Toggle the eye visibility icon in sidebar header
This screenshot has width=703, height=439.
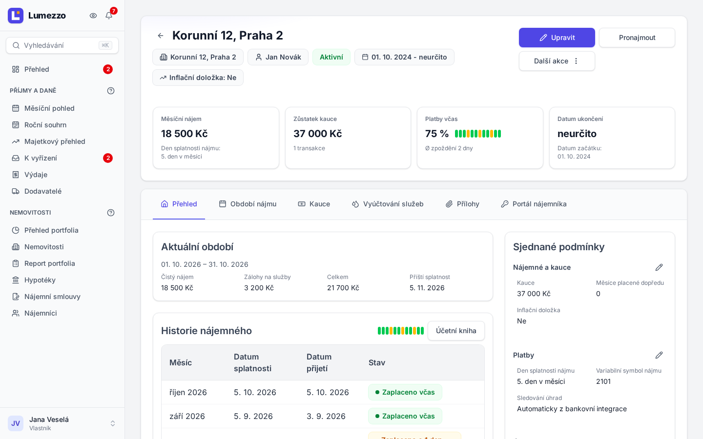click(x=93, y=16)
